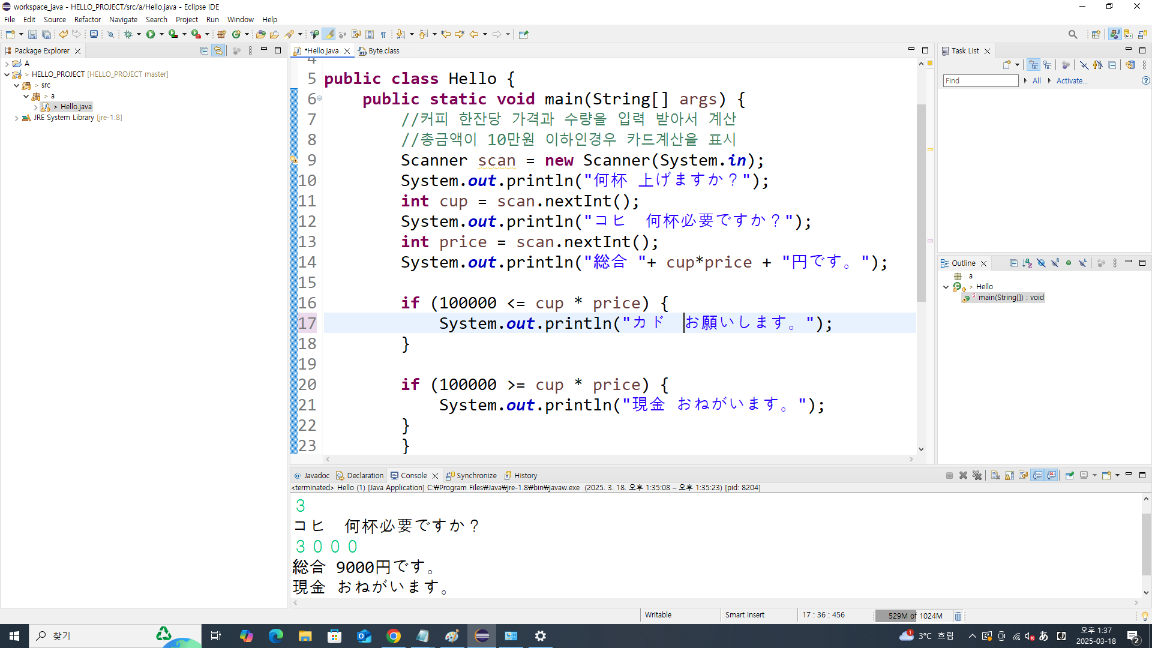Open the Debug dropdown arrow
The image size is (1152, 648).
(139, 35)
